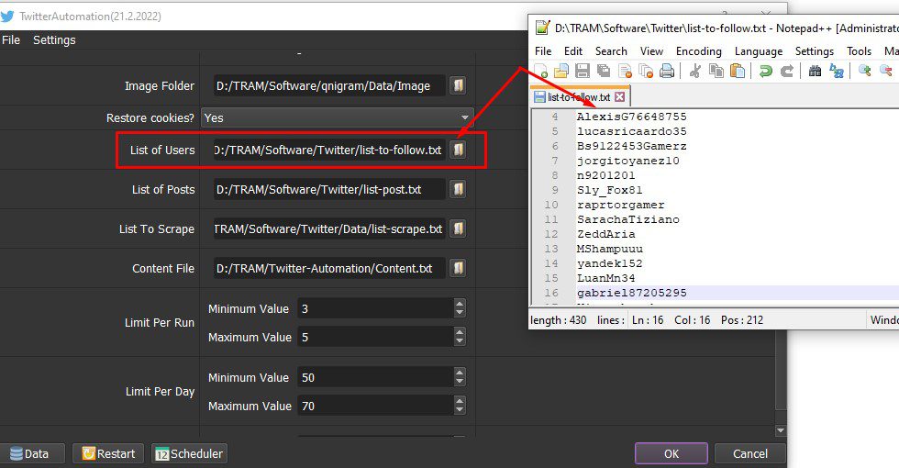Click the Cut scissors icon in Notepad++
This screenshot has width=899, height=468.
695,72
